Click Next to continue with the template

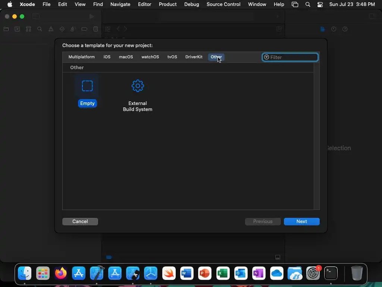coord(301,221)
